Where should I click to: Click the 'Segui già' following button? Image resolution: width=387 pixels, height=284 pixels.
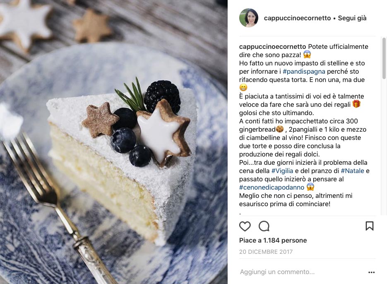352,18
